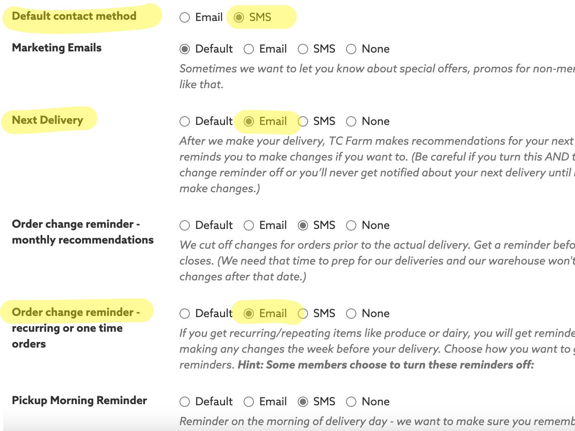The height and width of the screenshot is (431, 575).
Task: Choose SMS for Marketing Emails
Action: (x=303, y=49)
